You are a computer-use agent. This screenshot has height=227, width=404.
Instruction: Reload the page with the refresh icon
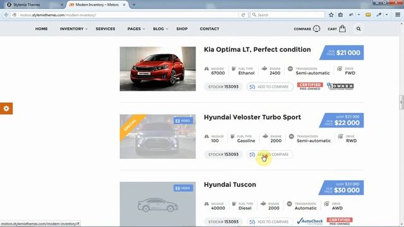[x=243, y=15]
